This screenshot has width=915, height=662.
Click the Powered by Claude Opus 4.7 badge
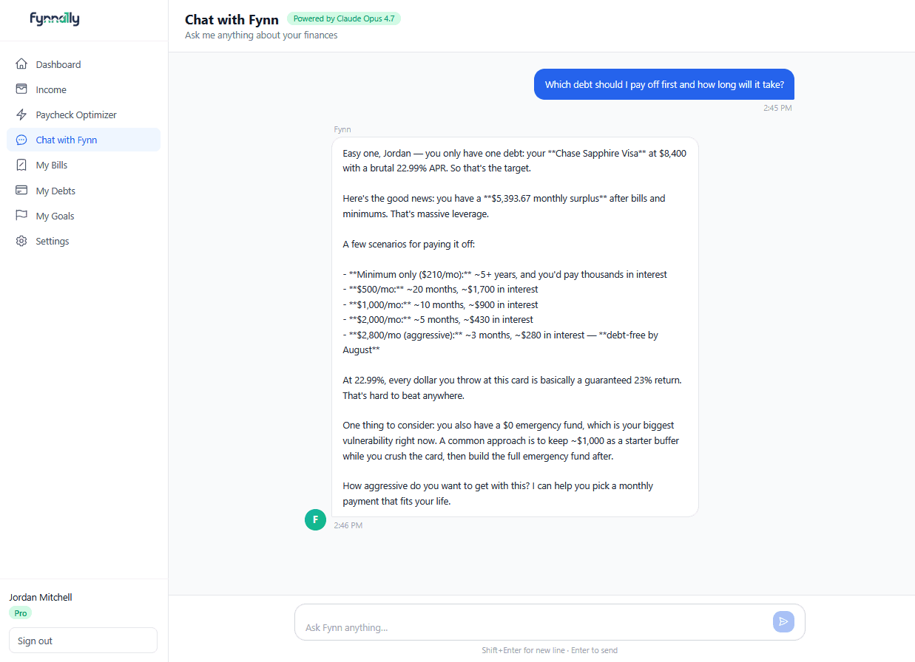coord(343,18)
